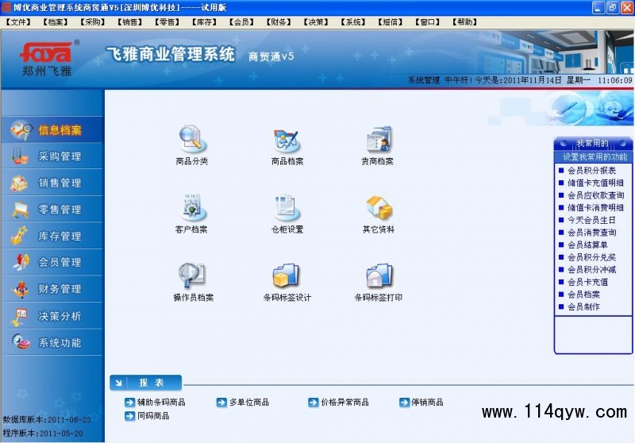635x443 pixels.
Task: Open the 【会员】 menu
Action: coord(244,22)
